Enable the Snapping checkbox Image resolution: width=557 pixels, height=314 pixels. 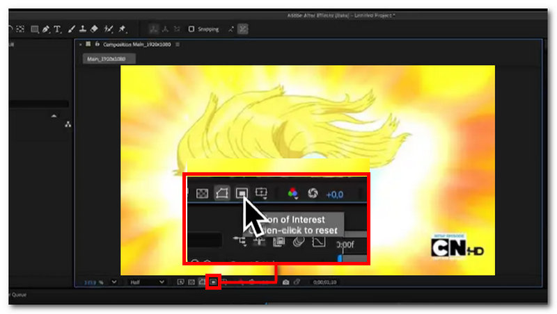click(191, 29)
